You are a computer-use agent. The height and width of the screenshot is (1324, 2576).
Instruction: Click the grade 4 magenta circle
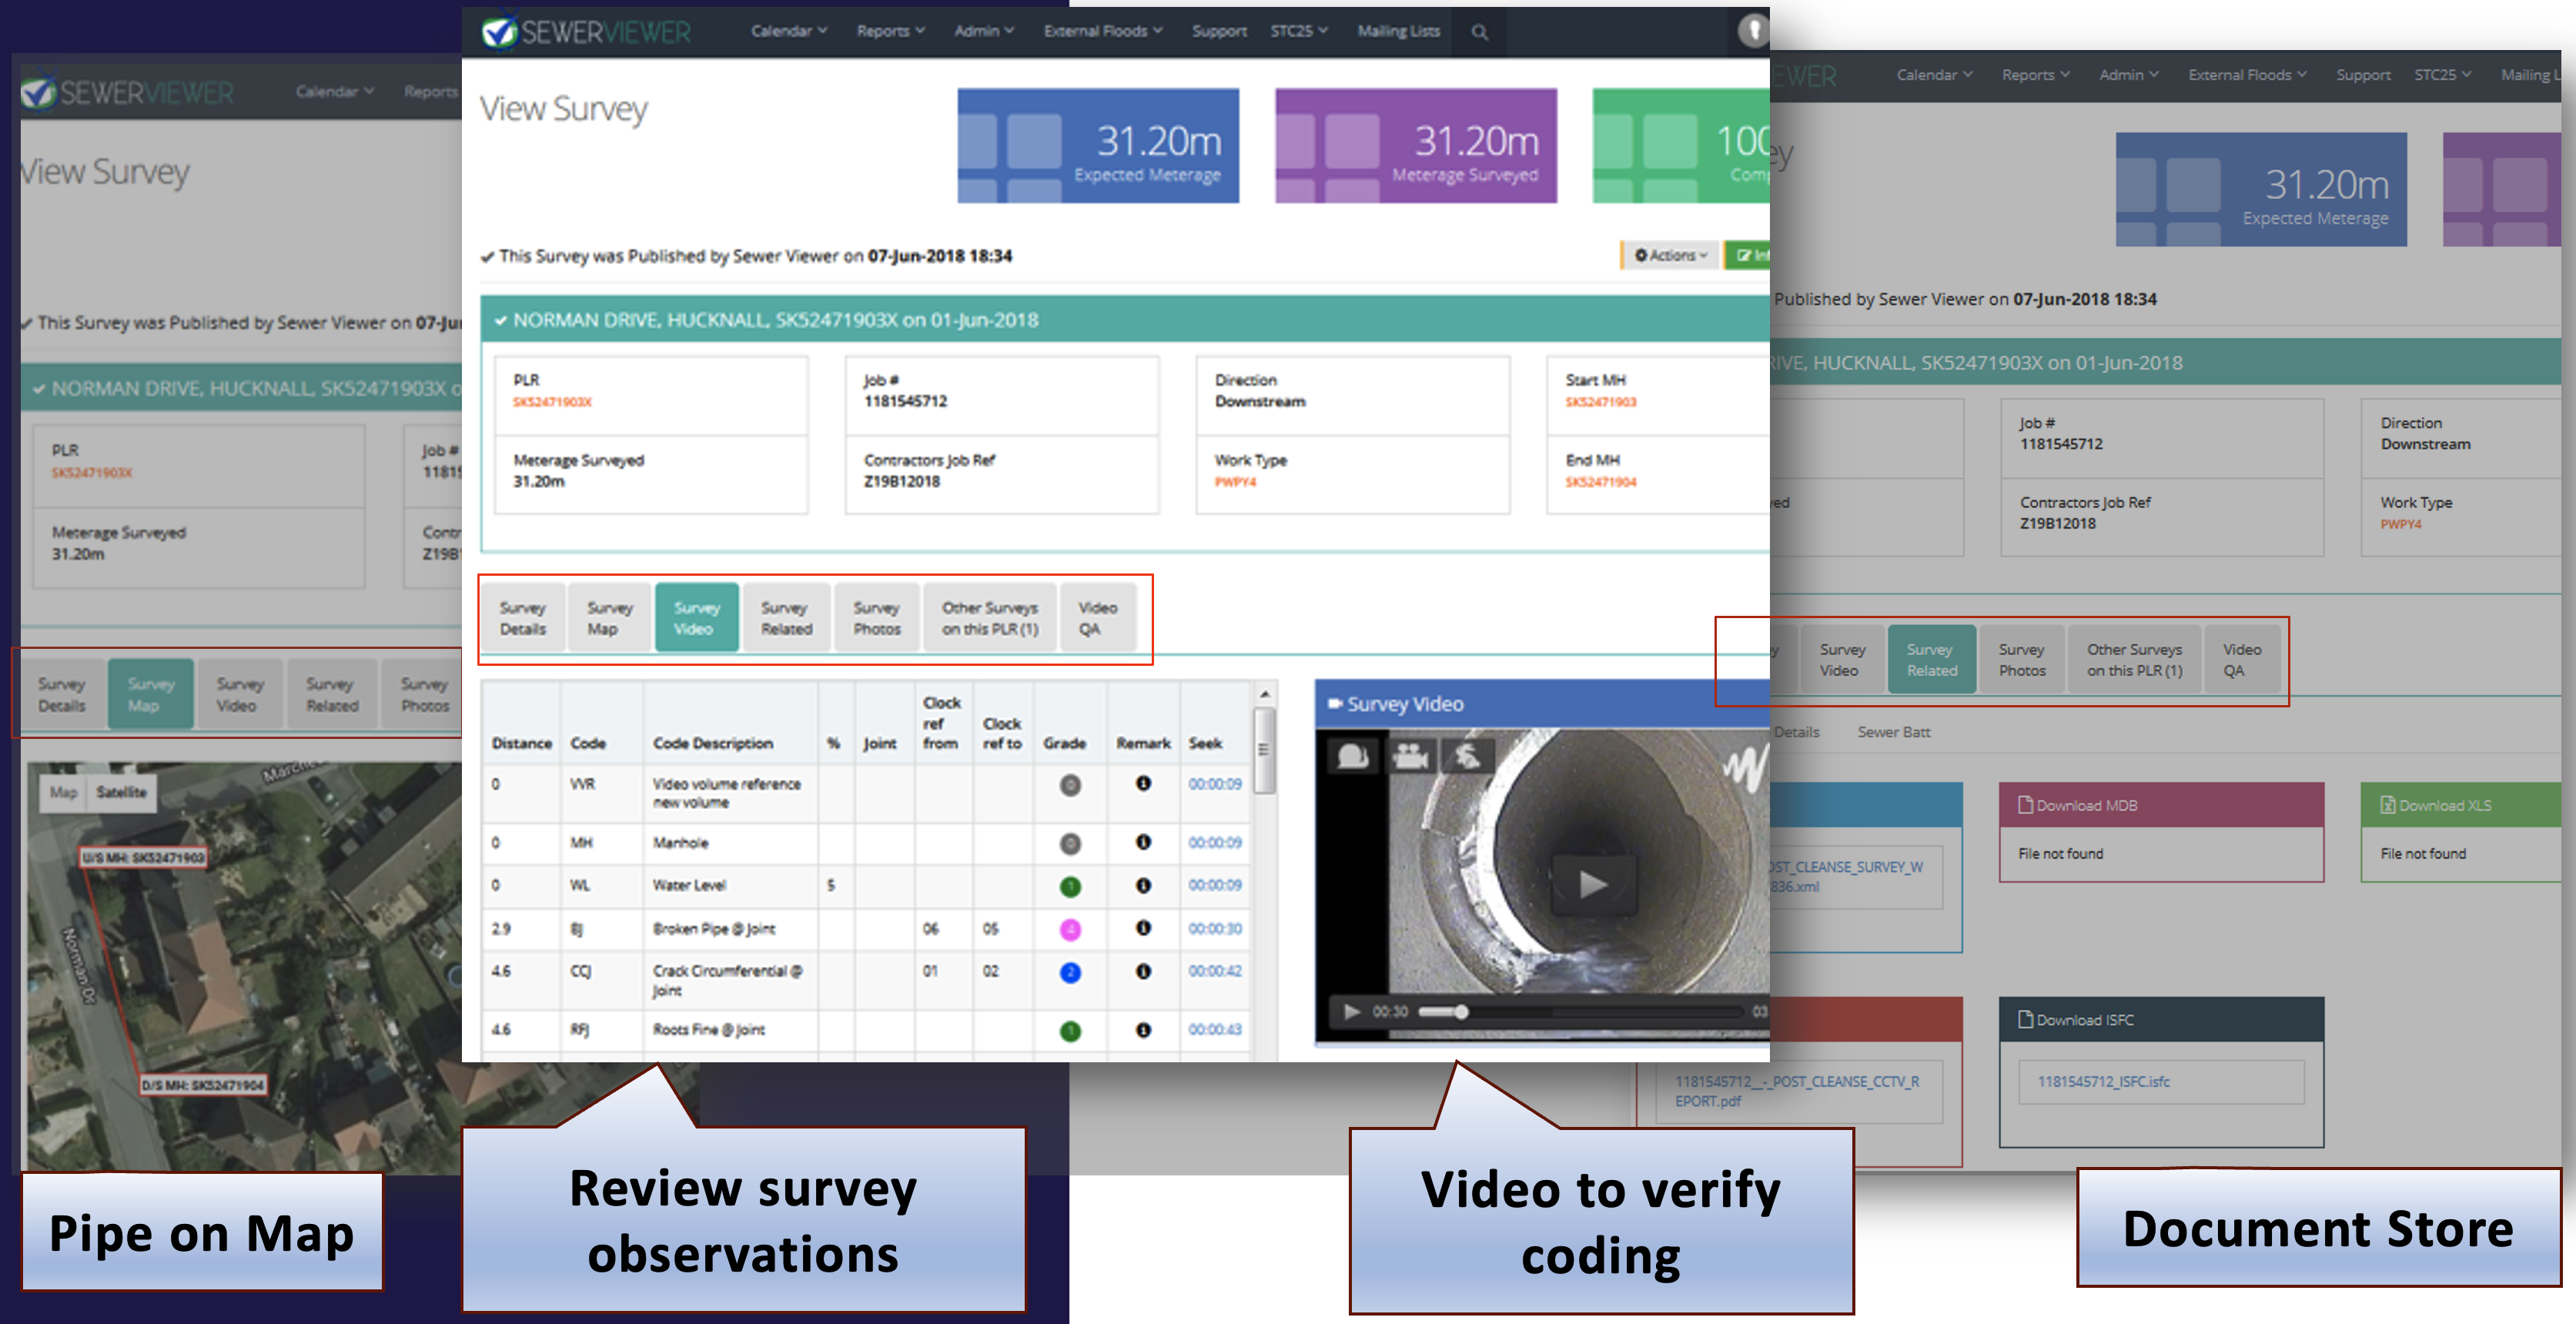(x=1069, y=930)
